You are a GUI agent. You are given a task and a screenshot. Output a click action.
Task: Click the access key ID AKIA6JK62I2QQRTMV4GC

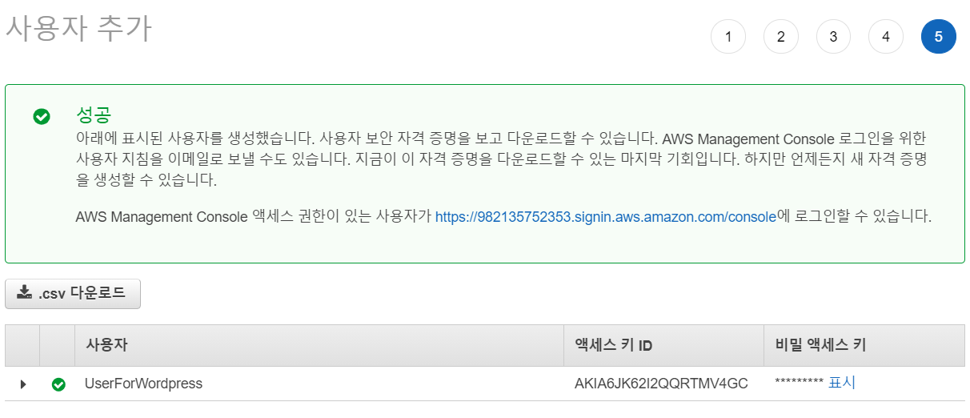coord(661,384)
